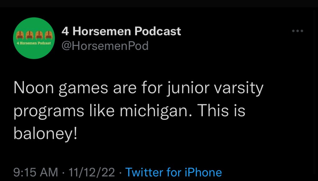Click the third helmet in the avatar
The width and height of the screenshot is (318, 181).
[x=39, y=35]
